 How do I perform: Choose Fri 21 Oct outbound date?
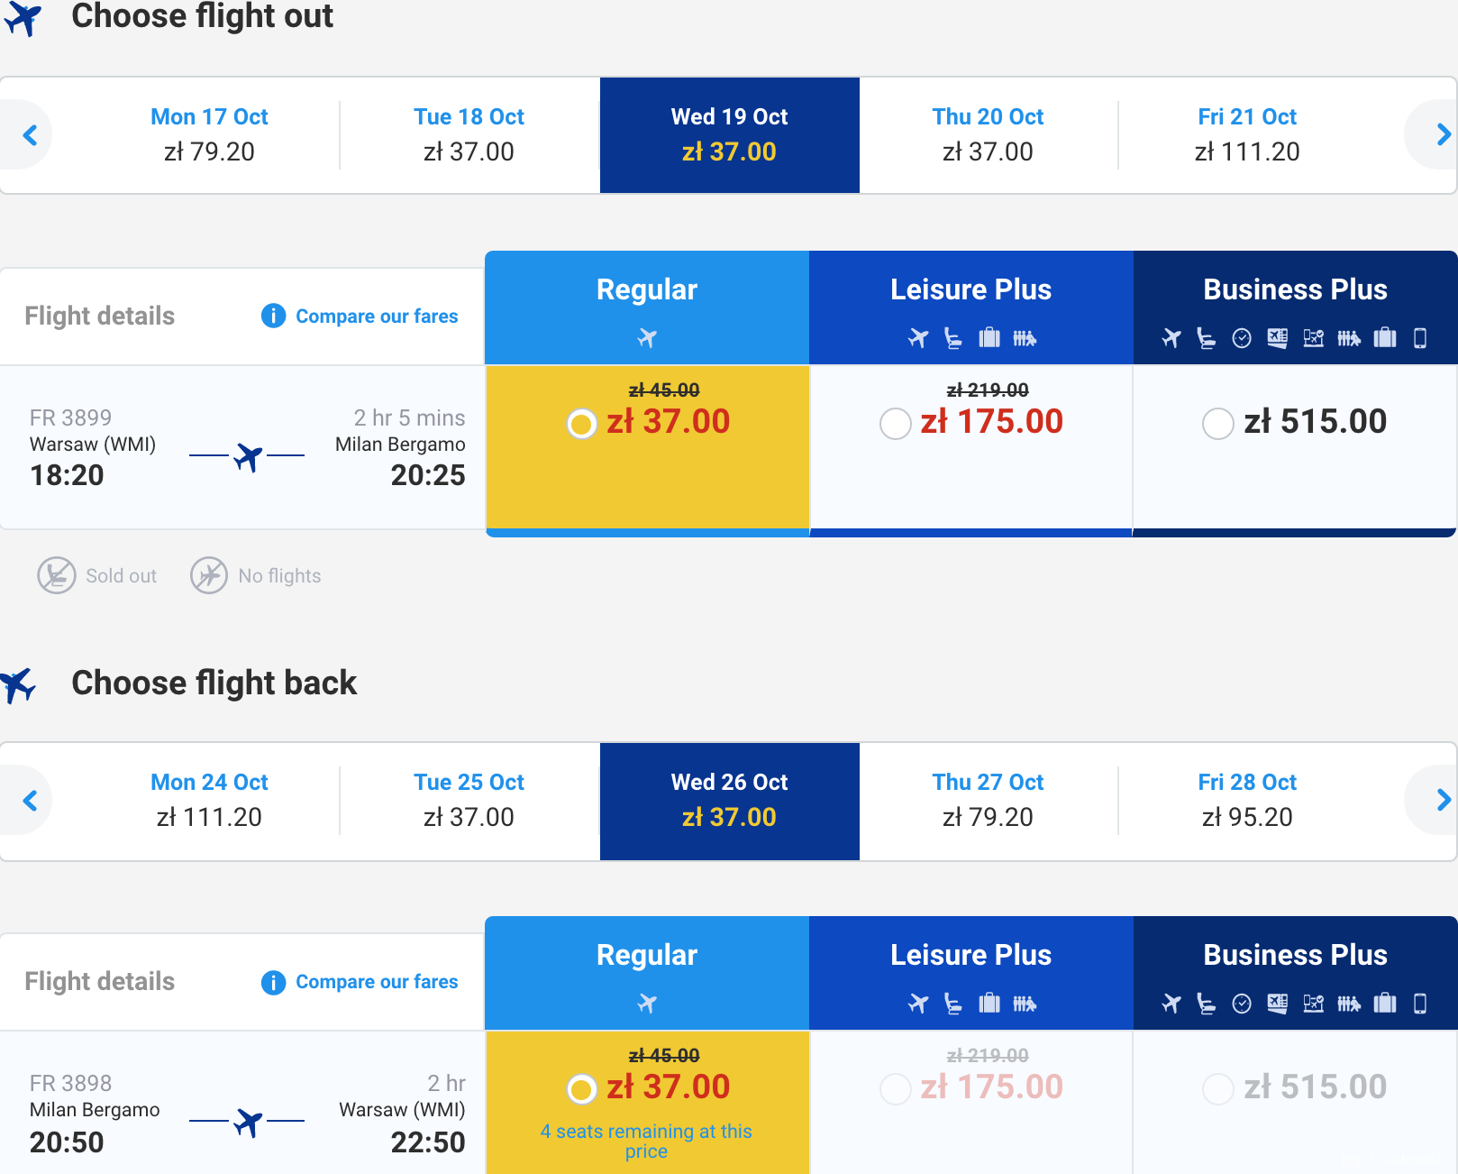point(1247,134)
